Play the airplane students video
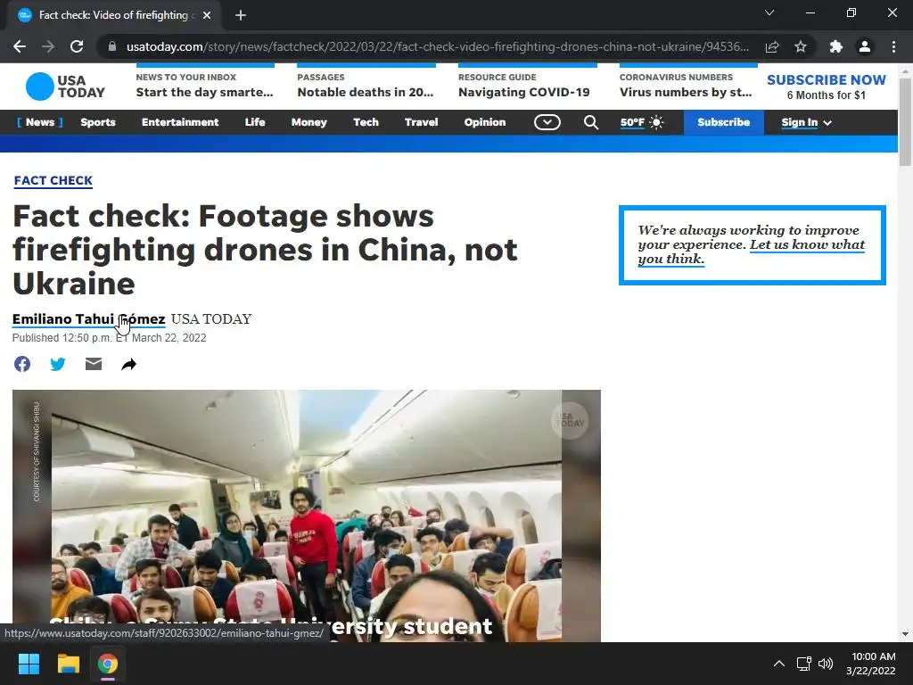The width and height of the screenshot is (913, 685). 307,516
